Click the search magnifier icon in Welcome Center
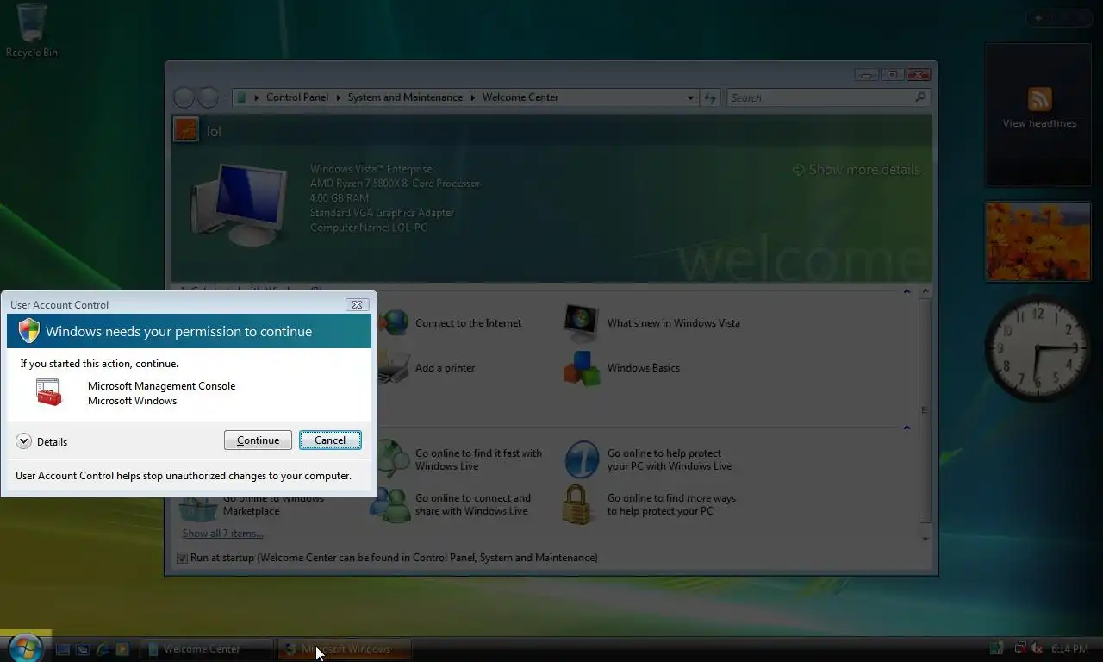Viewport: 1103px width, 662px height. point(920,97)
